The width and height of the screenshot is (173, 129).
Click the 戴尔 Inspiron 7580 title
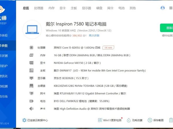[76, 24]
